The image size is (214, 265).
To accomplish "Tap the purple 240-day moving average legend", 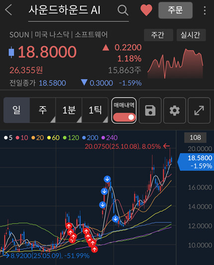I will point(109,138).
